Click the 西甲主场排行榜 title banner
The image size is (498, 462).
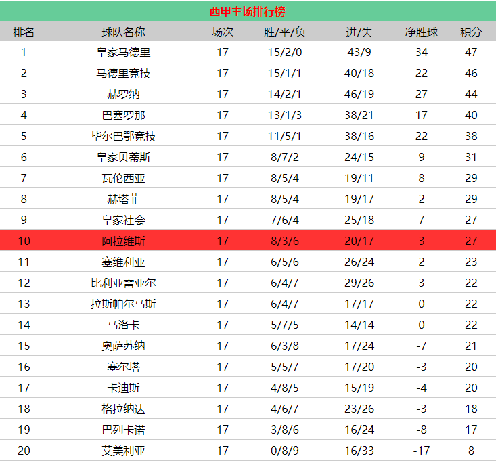[x=248, y=11]
